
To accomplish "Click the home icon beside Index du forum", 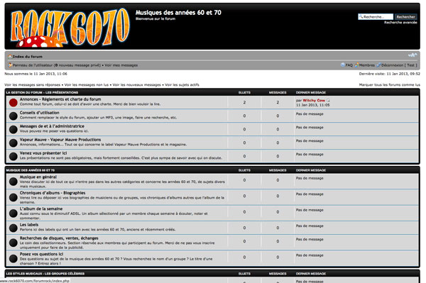I will pyautogui.click(x=10, y=57).
